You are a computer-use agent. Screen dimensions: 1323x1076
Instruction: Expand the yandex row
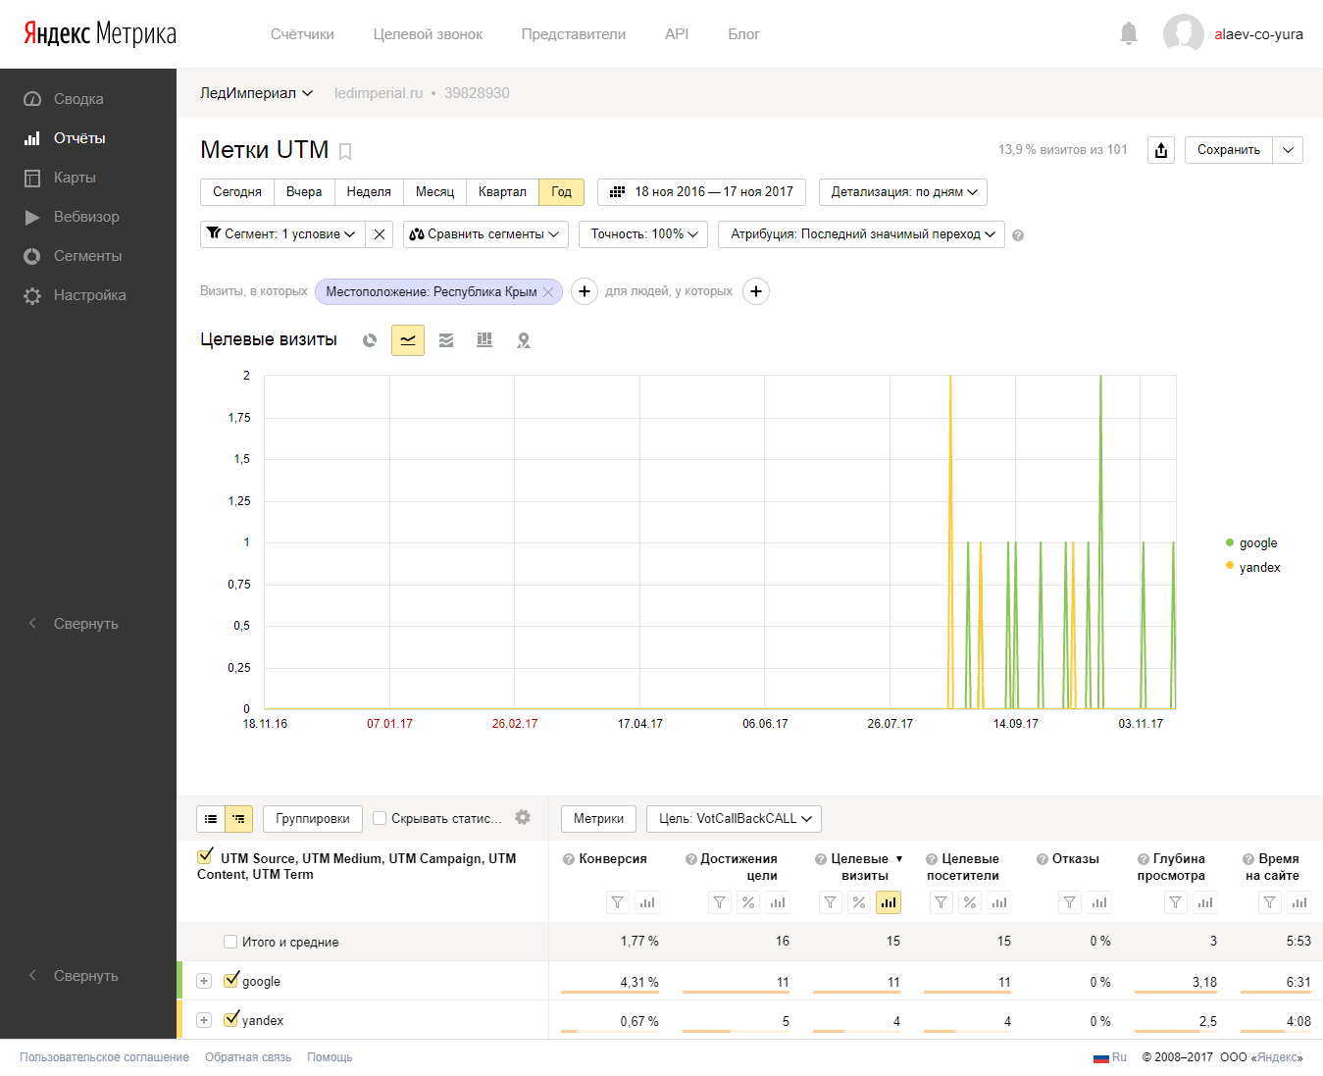pos(204,1020)
